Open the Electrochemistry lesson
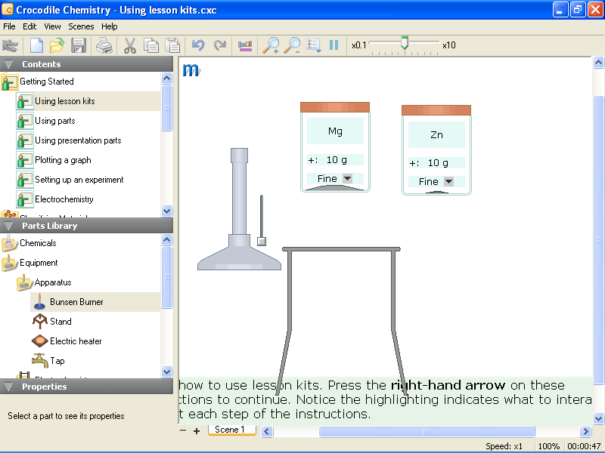Viewport: 605px width, 453px height. pyautogui.click(x=64, y=199)
